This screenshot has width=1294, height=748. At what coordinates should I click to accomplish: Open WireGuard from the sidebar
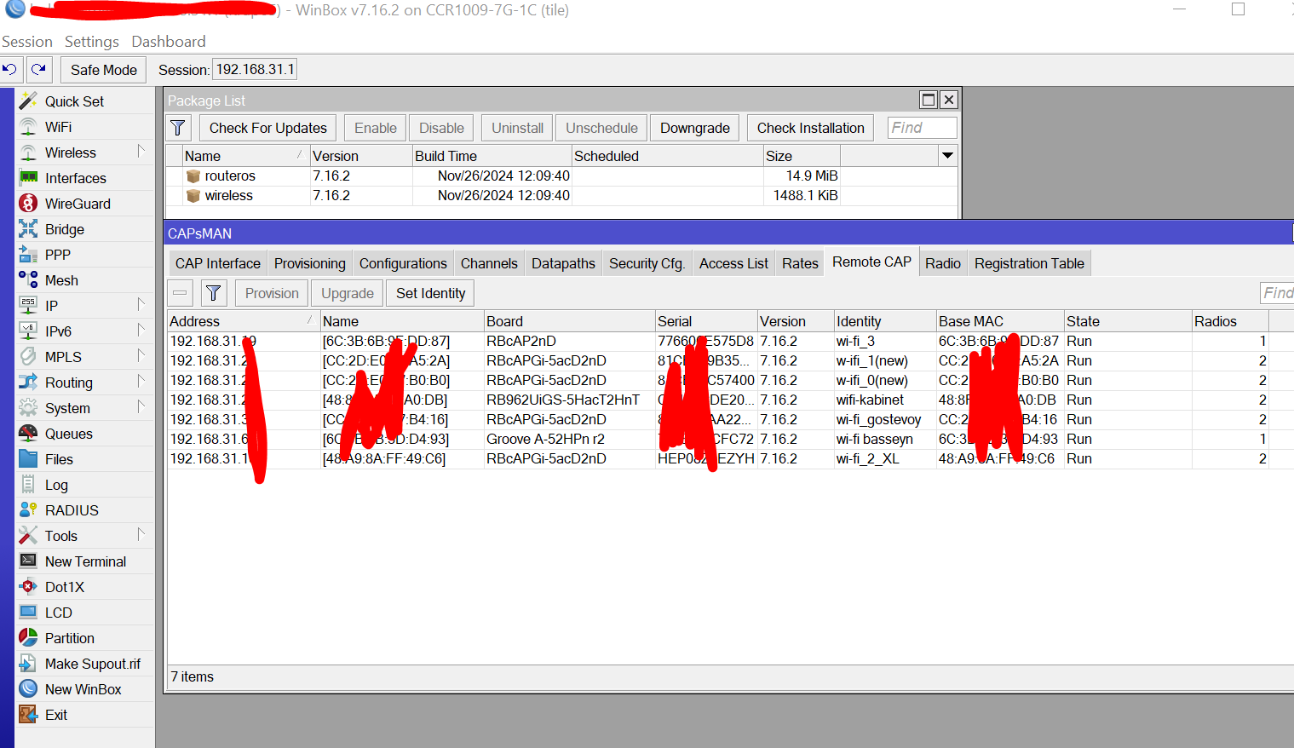pos(78,204)
